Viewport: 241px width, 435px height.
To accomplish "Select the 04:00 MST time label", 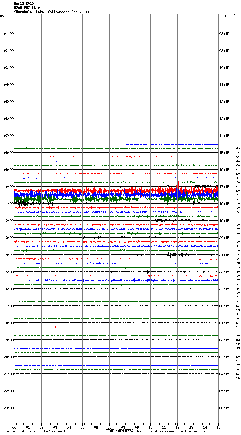I will [9, 85].
